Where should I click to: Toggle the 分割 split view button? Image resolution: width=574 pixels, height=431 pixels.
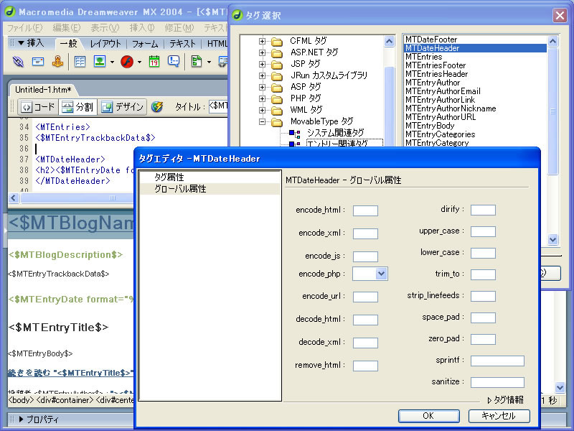(77, 107)
